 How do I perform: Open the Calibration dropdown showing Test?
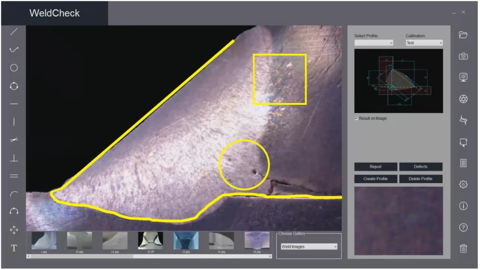(x=424, y=43)
